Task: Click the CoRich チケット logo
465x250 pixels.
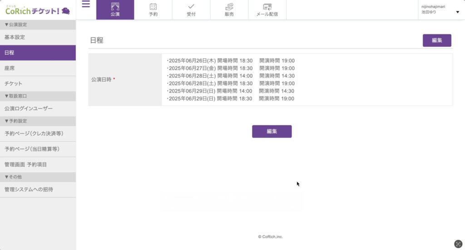Action: (38, 10)
